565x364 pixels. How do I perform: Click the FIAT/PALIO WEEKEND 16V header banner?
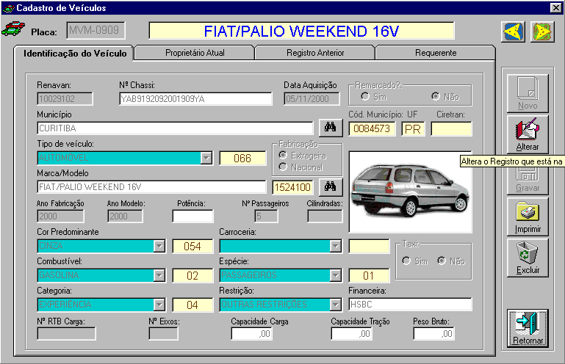click(301, 31)
